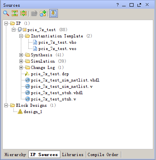The width and height of the screenshot is (156, 160).
Task: Select the IP (1) root label
Action: coord(23,23)
